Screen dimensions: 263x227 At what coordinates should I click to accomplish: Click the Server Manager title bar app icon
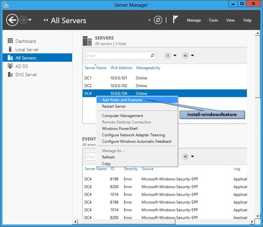[5, 5]
